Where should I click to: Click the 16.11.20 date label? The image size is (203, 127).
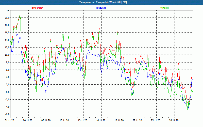(x=101, y=120)
